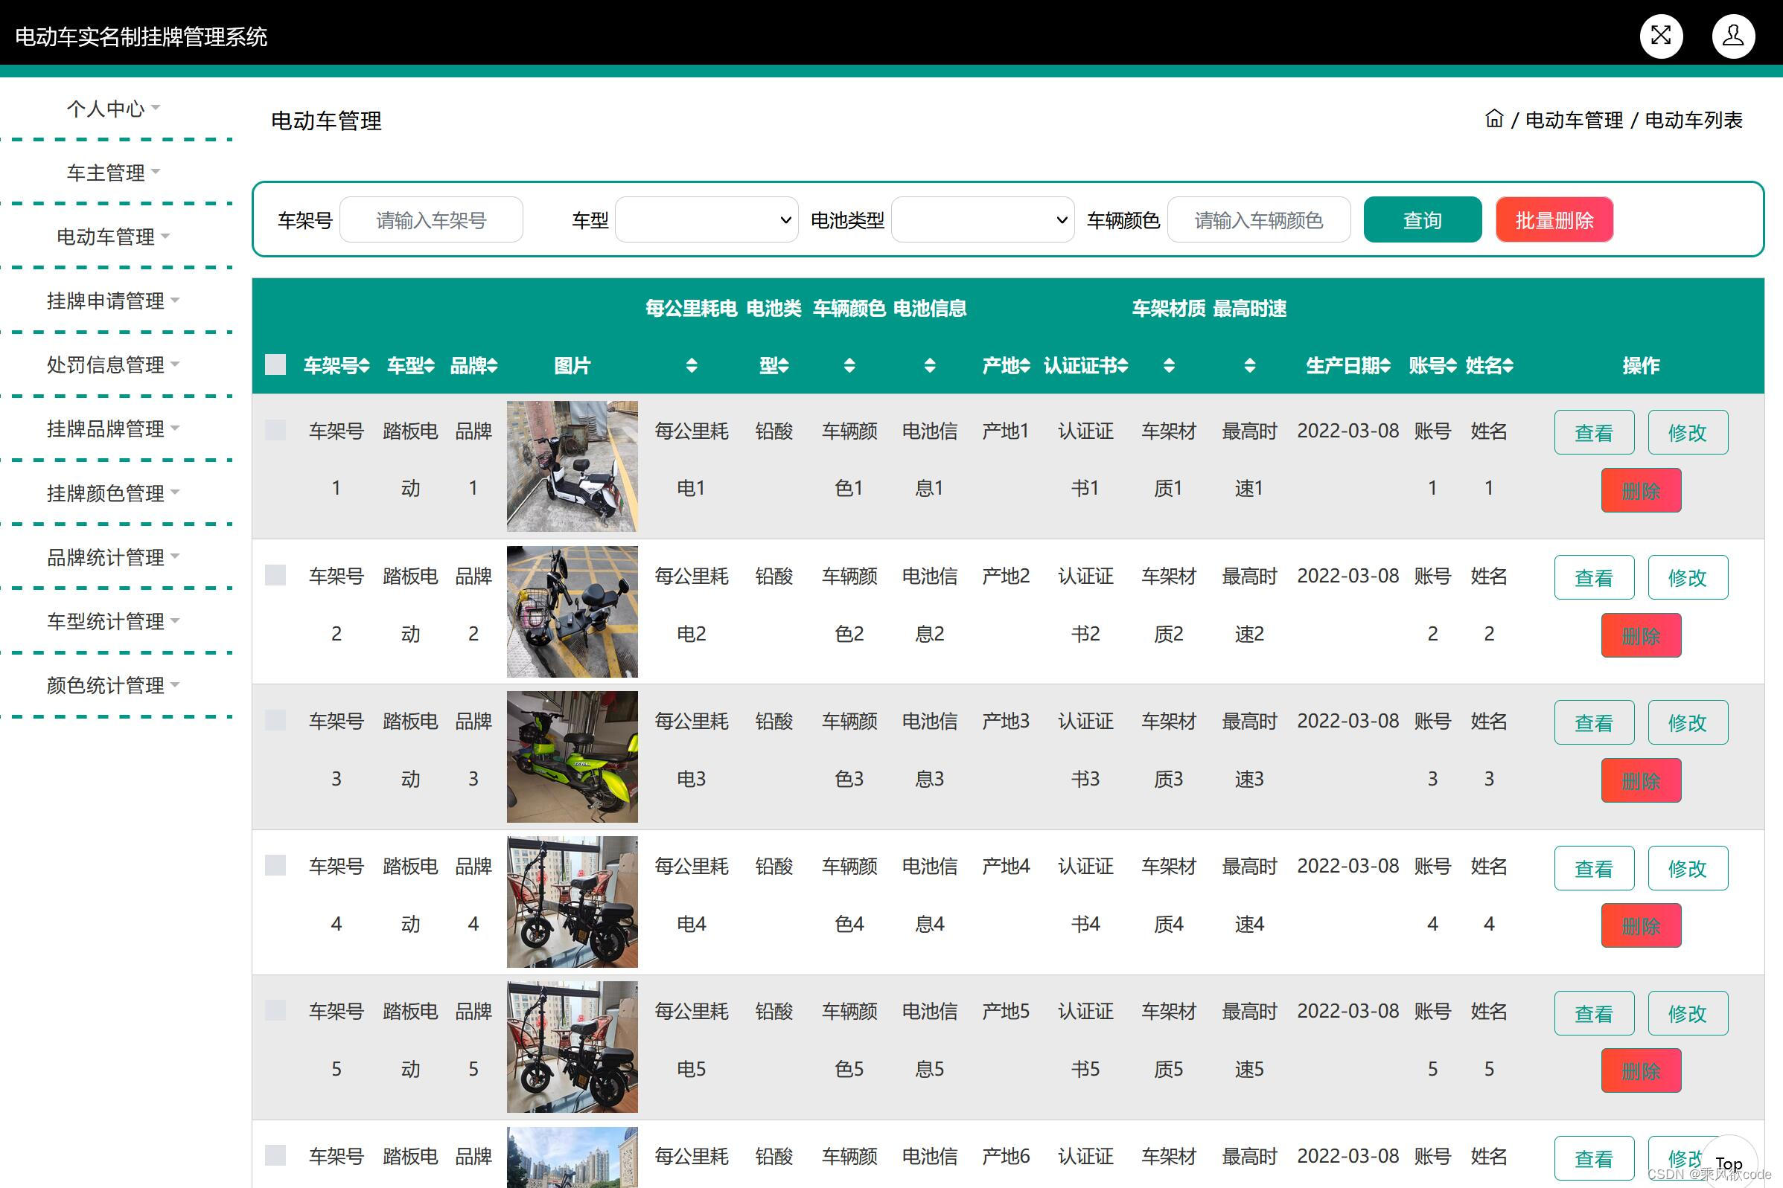Sort by 认证证书 column arrows
The width and height of the screenshot is (1783, 1188).
coord(1123,366)
